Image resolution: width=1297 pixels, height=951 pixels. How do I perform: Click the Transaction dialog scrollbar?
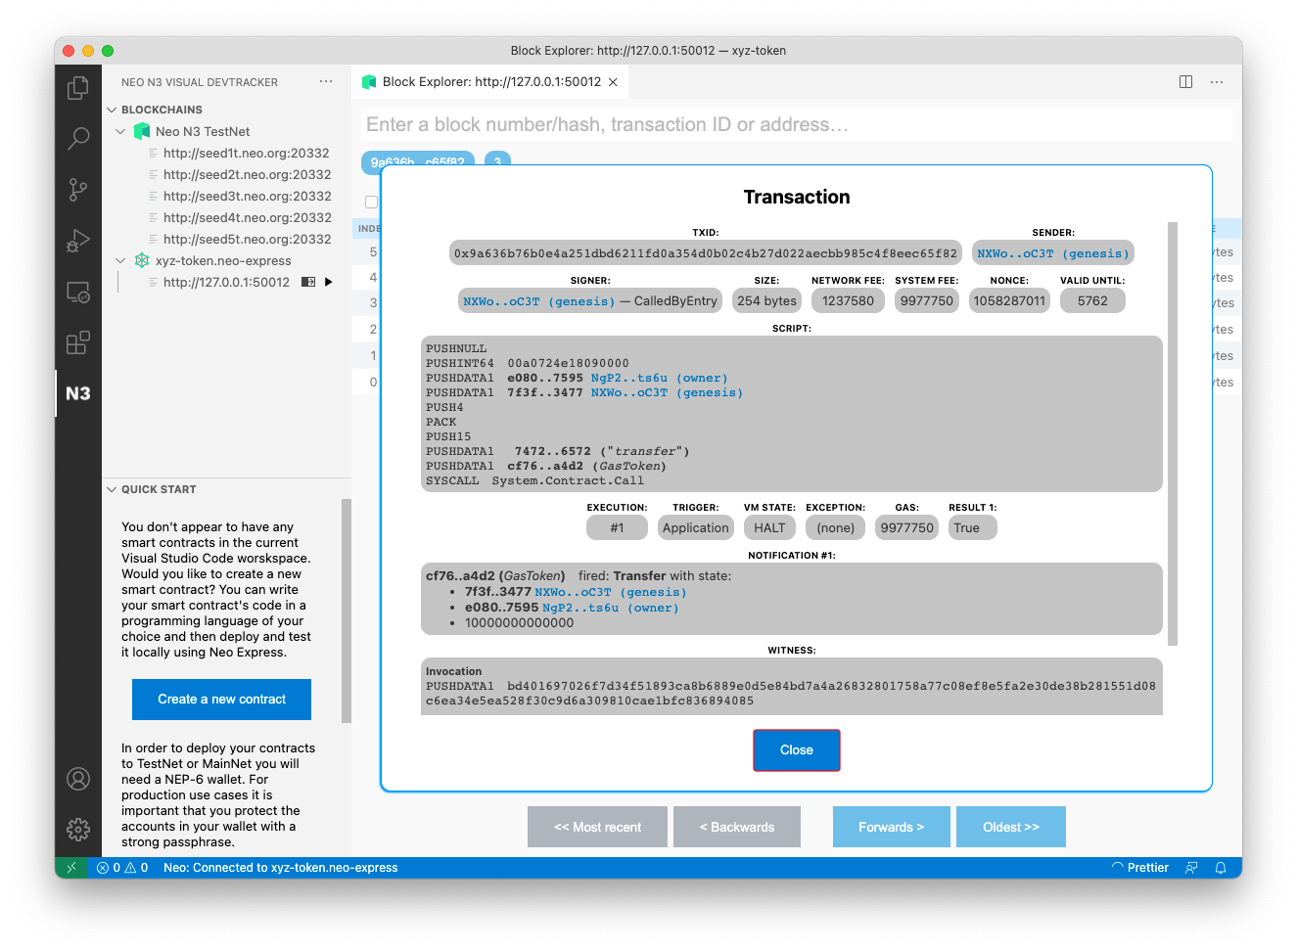click(x=1173, y=434)
